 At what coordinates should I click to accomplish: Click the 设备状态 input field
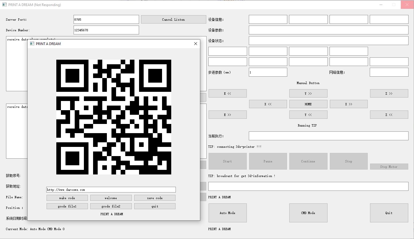pyautogui.click(x=329, y=41)
